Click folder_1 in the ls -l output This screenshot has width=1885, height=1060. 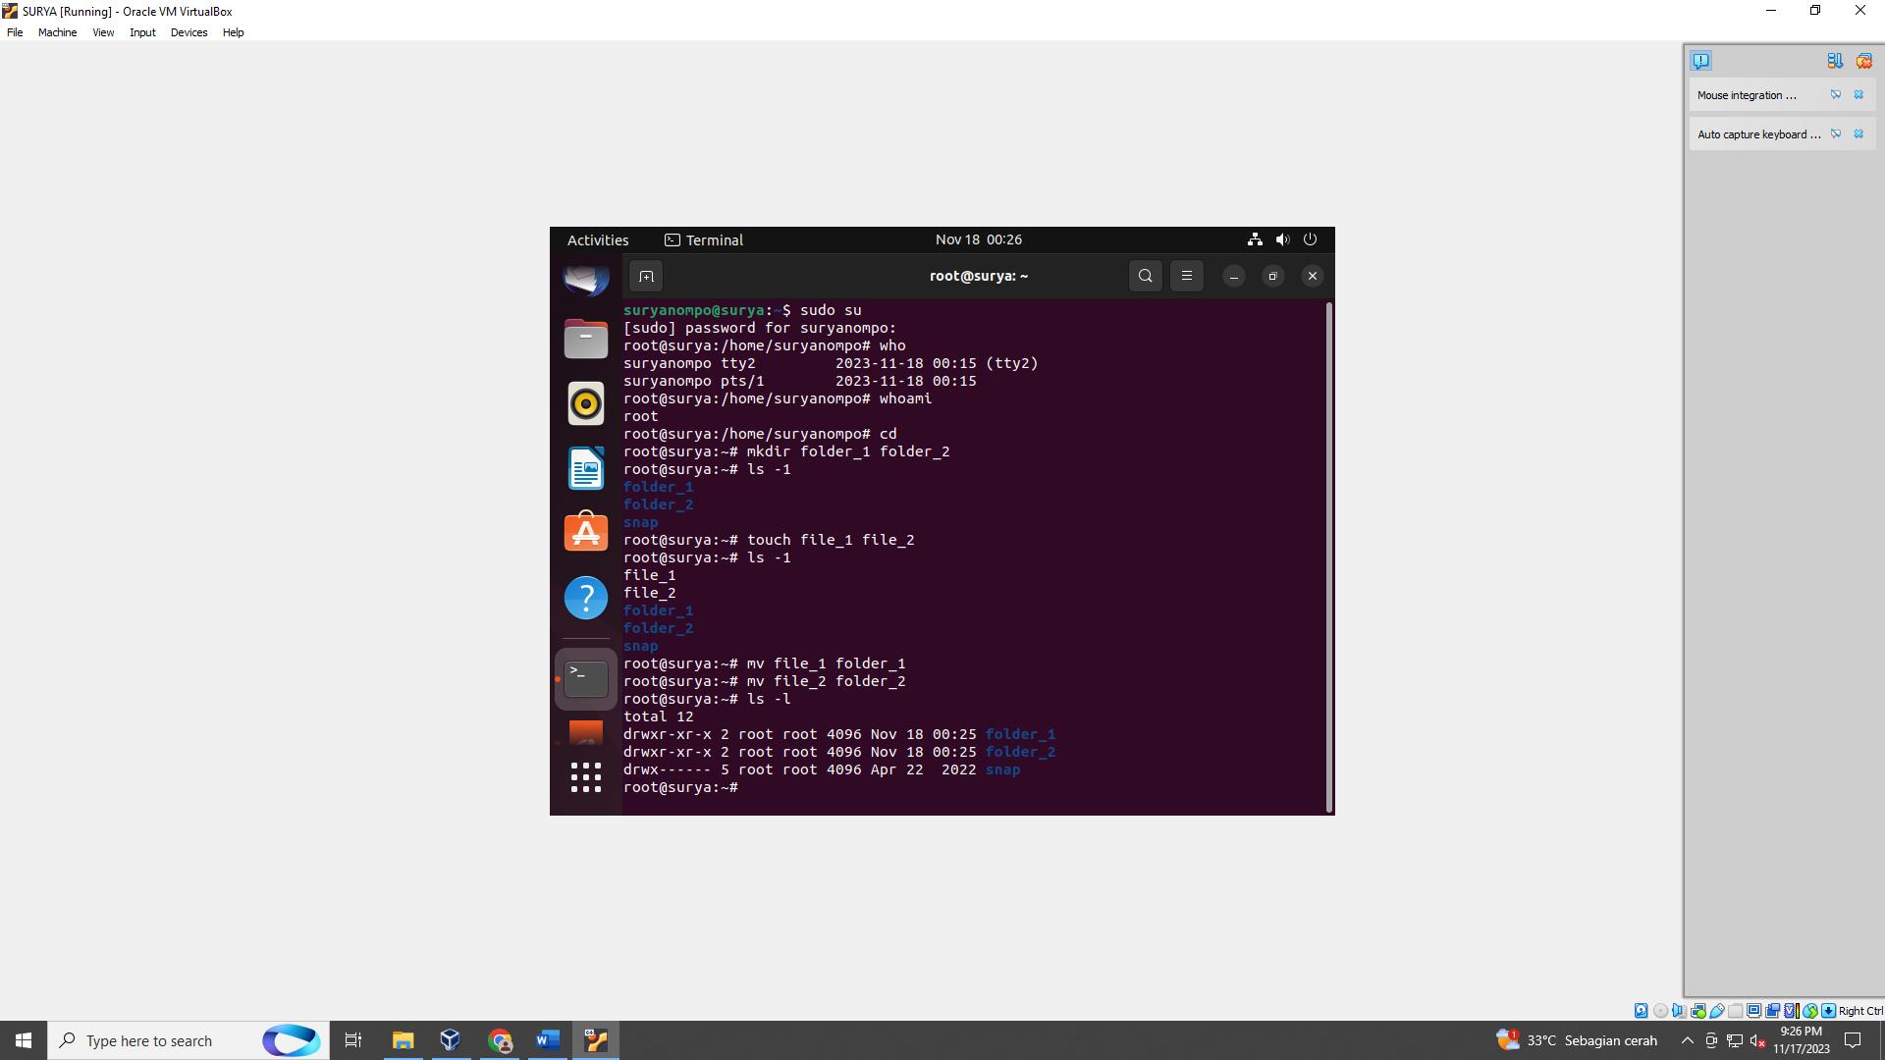1020,734
